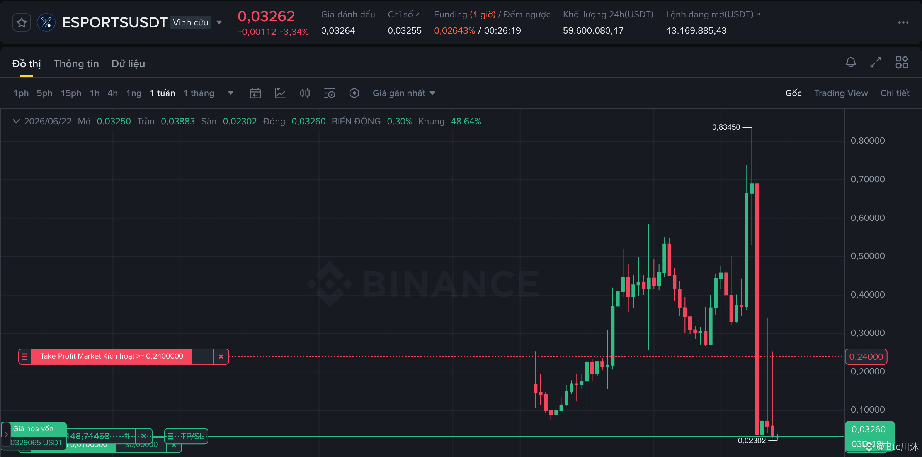Select the 1ph timeframe
This screenshot has width=922, height=457.
[21, 93]
